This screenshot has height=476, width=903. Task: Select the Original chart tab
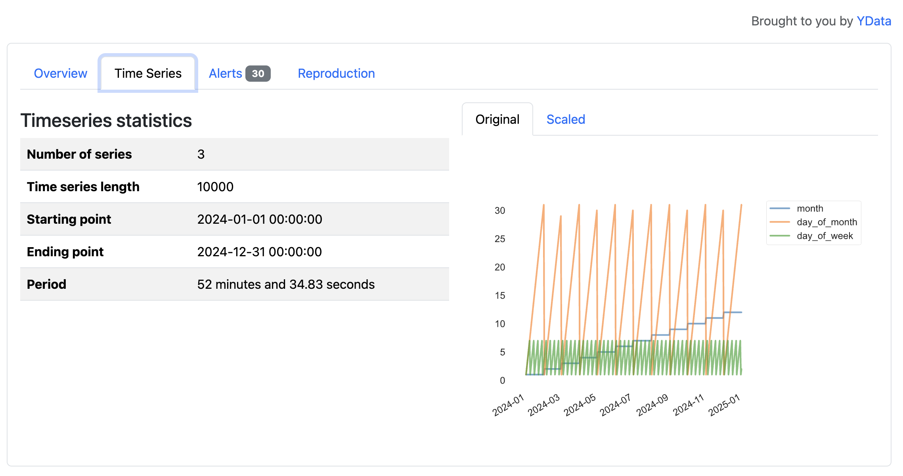(x=497, y=119)
